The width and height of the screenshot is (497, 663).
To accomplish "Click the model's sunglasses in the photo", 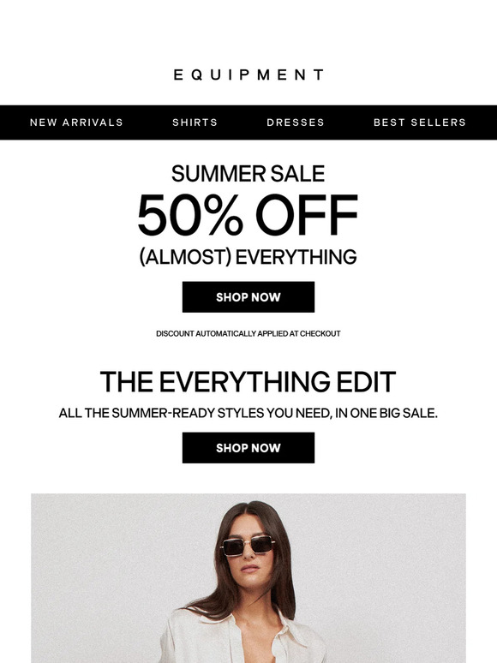I will pos(248,546).
